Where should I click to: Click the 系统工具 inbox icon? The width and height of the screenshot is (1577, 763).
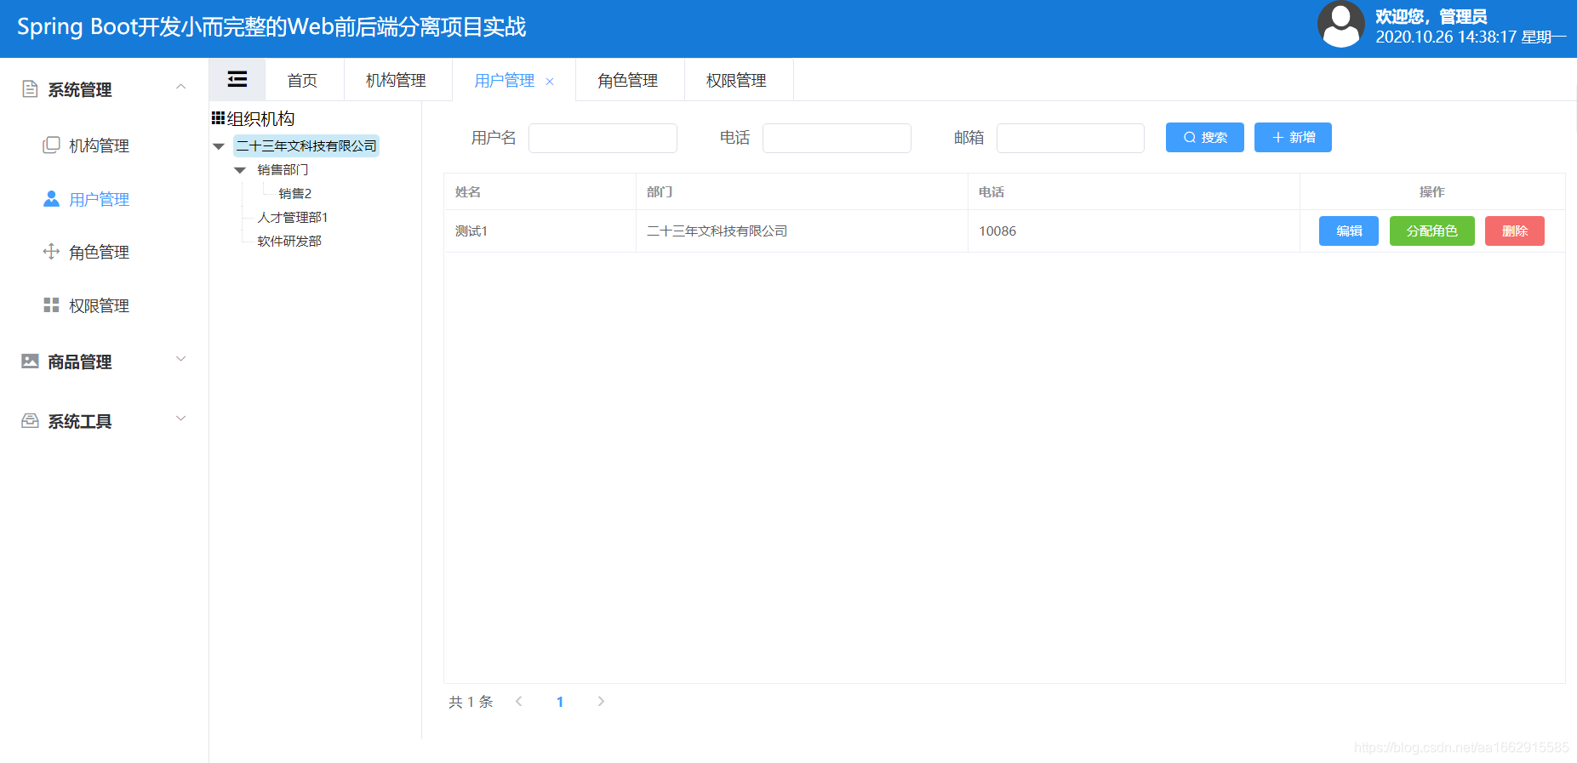pos(30,421)
